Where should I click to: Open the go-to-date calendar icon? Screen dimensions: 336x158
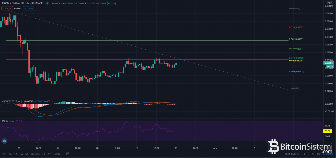click(68, 154)
